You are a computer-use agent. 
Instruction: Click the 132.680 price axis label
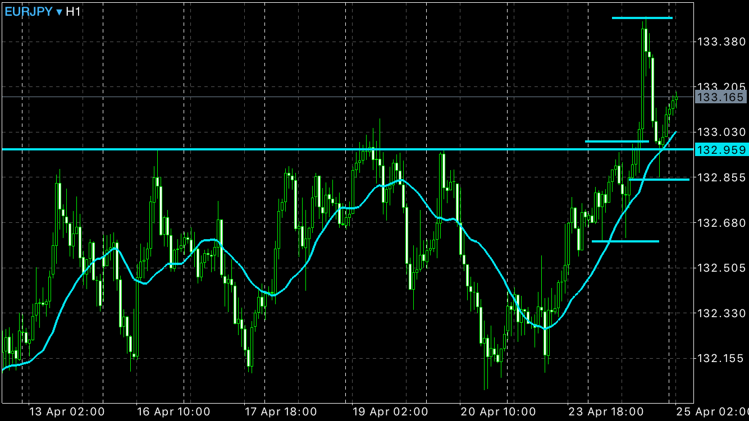point(721,223)
